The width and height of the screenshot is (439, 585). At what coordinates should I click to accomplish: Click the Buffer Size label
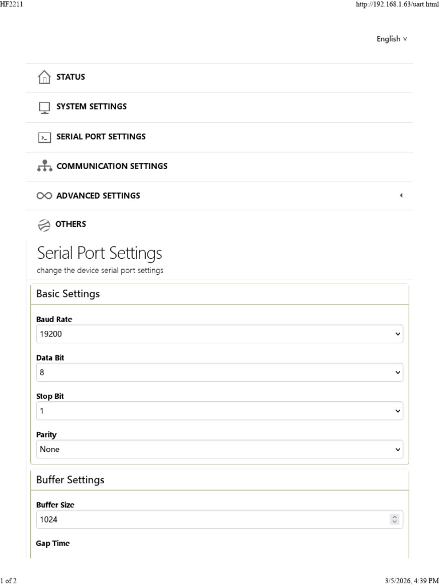(55, 505)
